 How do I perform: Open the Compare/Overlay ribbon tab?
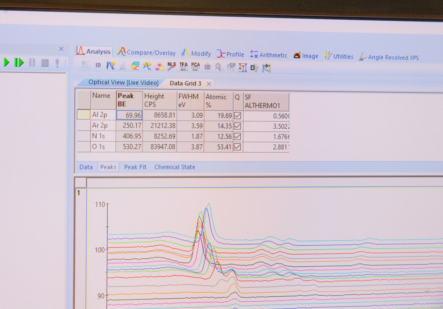point(146,53)
